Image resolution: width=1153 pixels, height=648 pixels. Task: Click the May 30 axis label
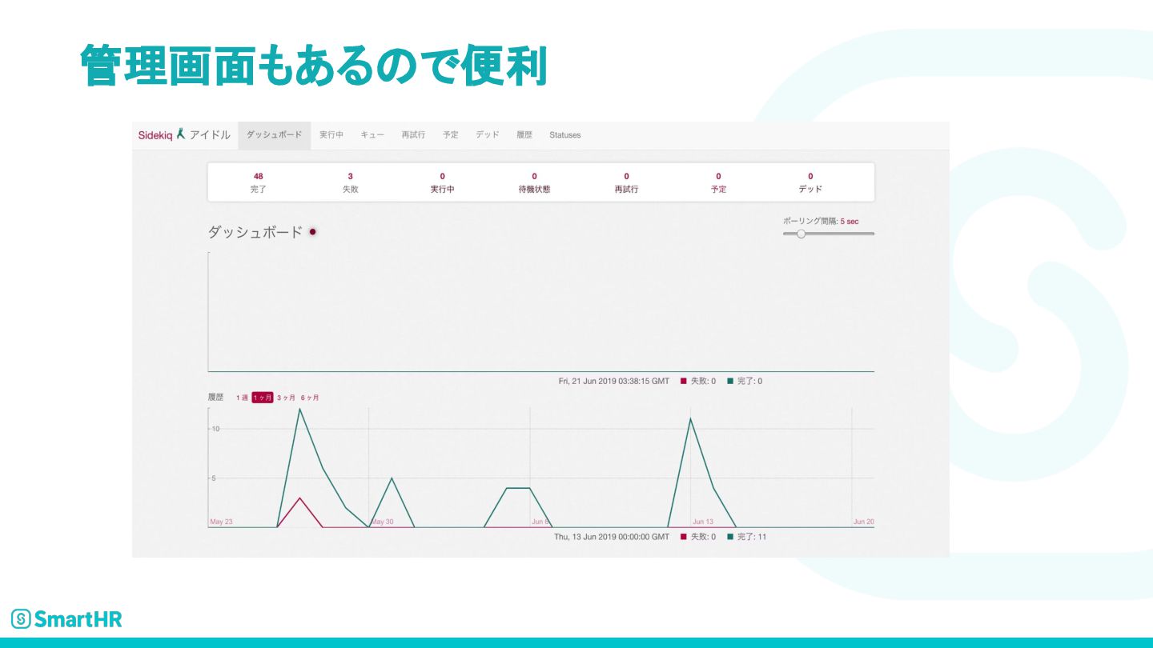383,522
